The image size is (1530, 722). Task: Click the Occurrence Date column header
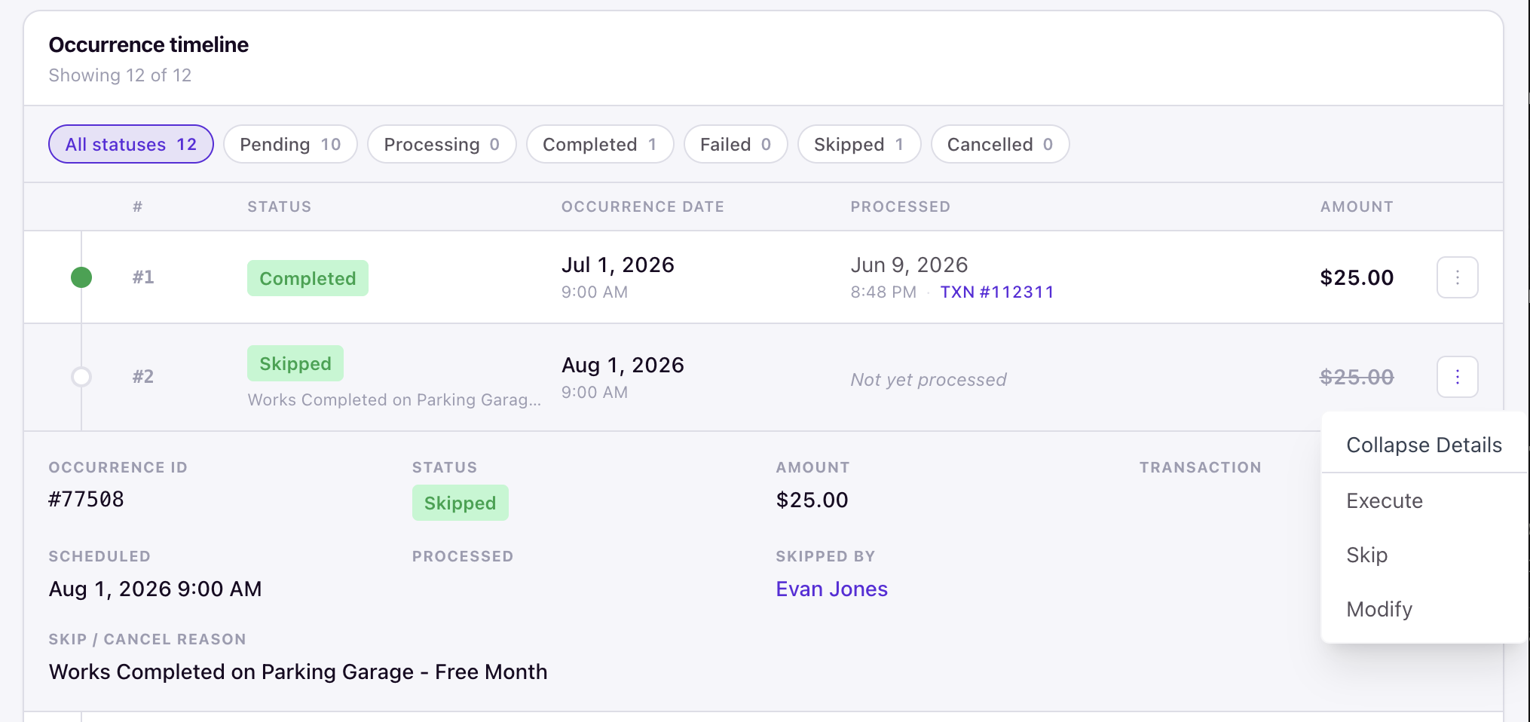(x=643, y=207)
